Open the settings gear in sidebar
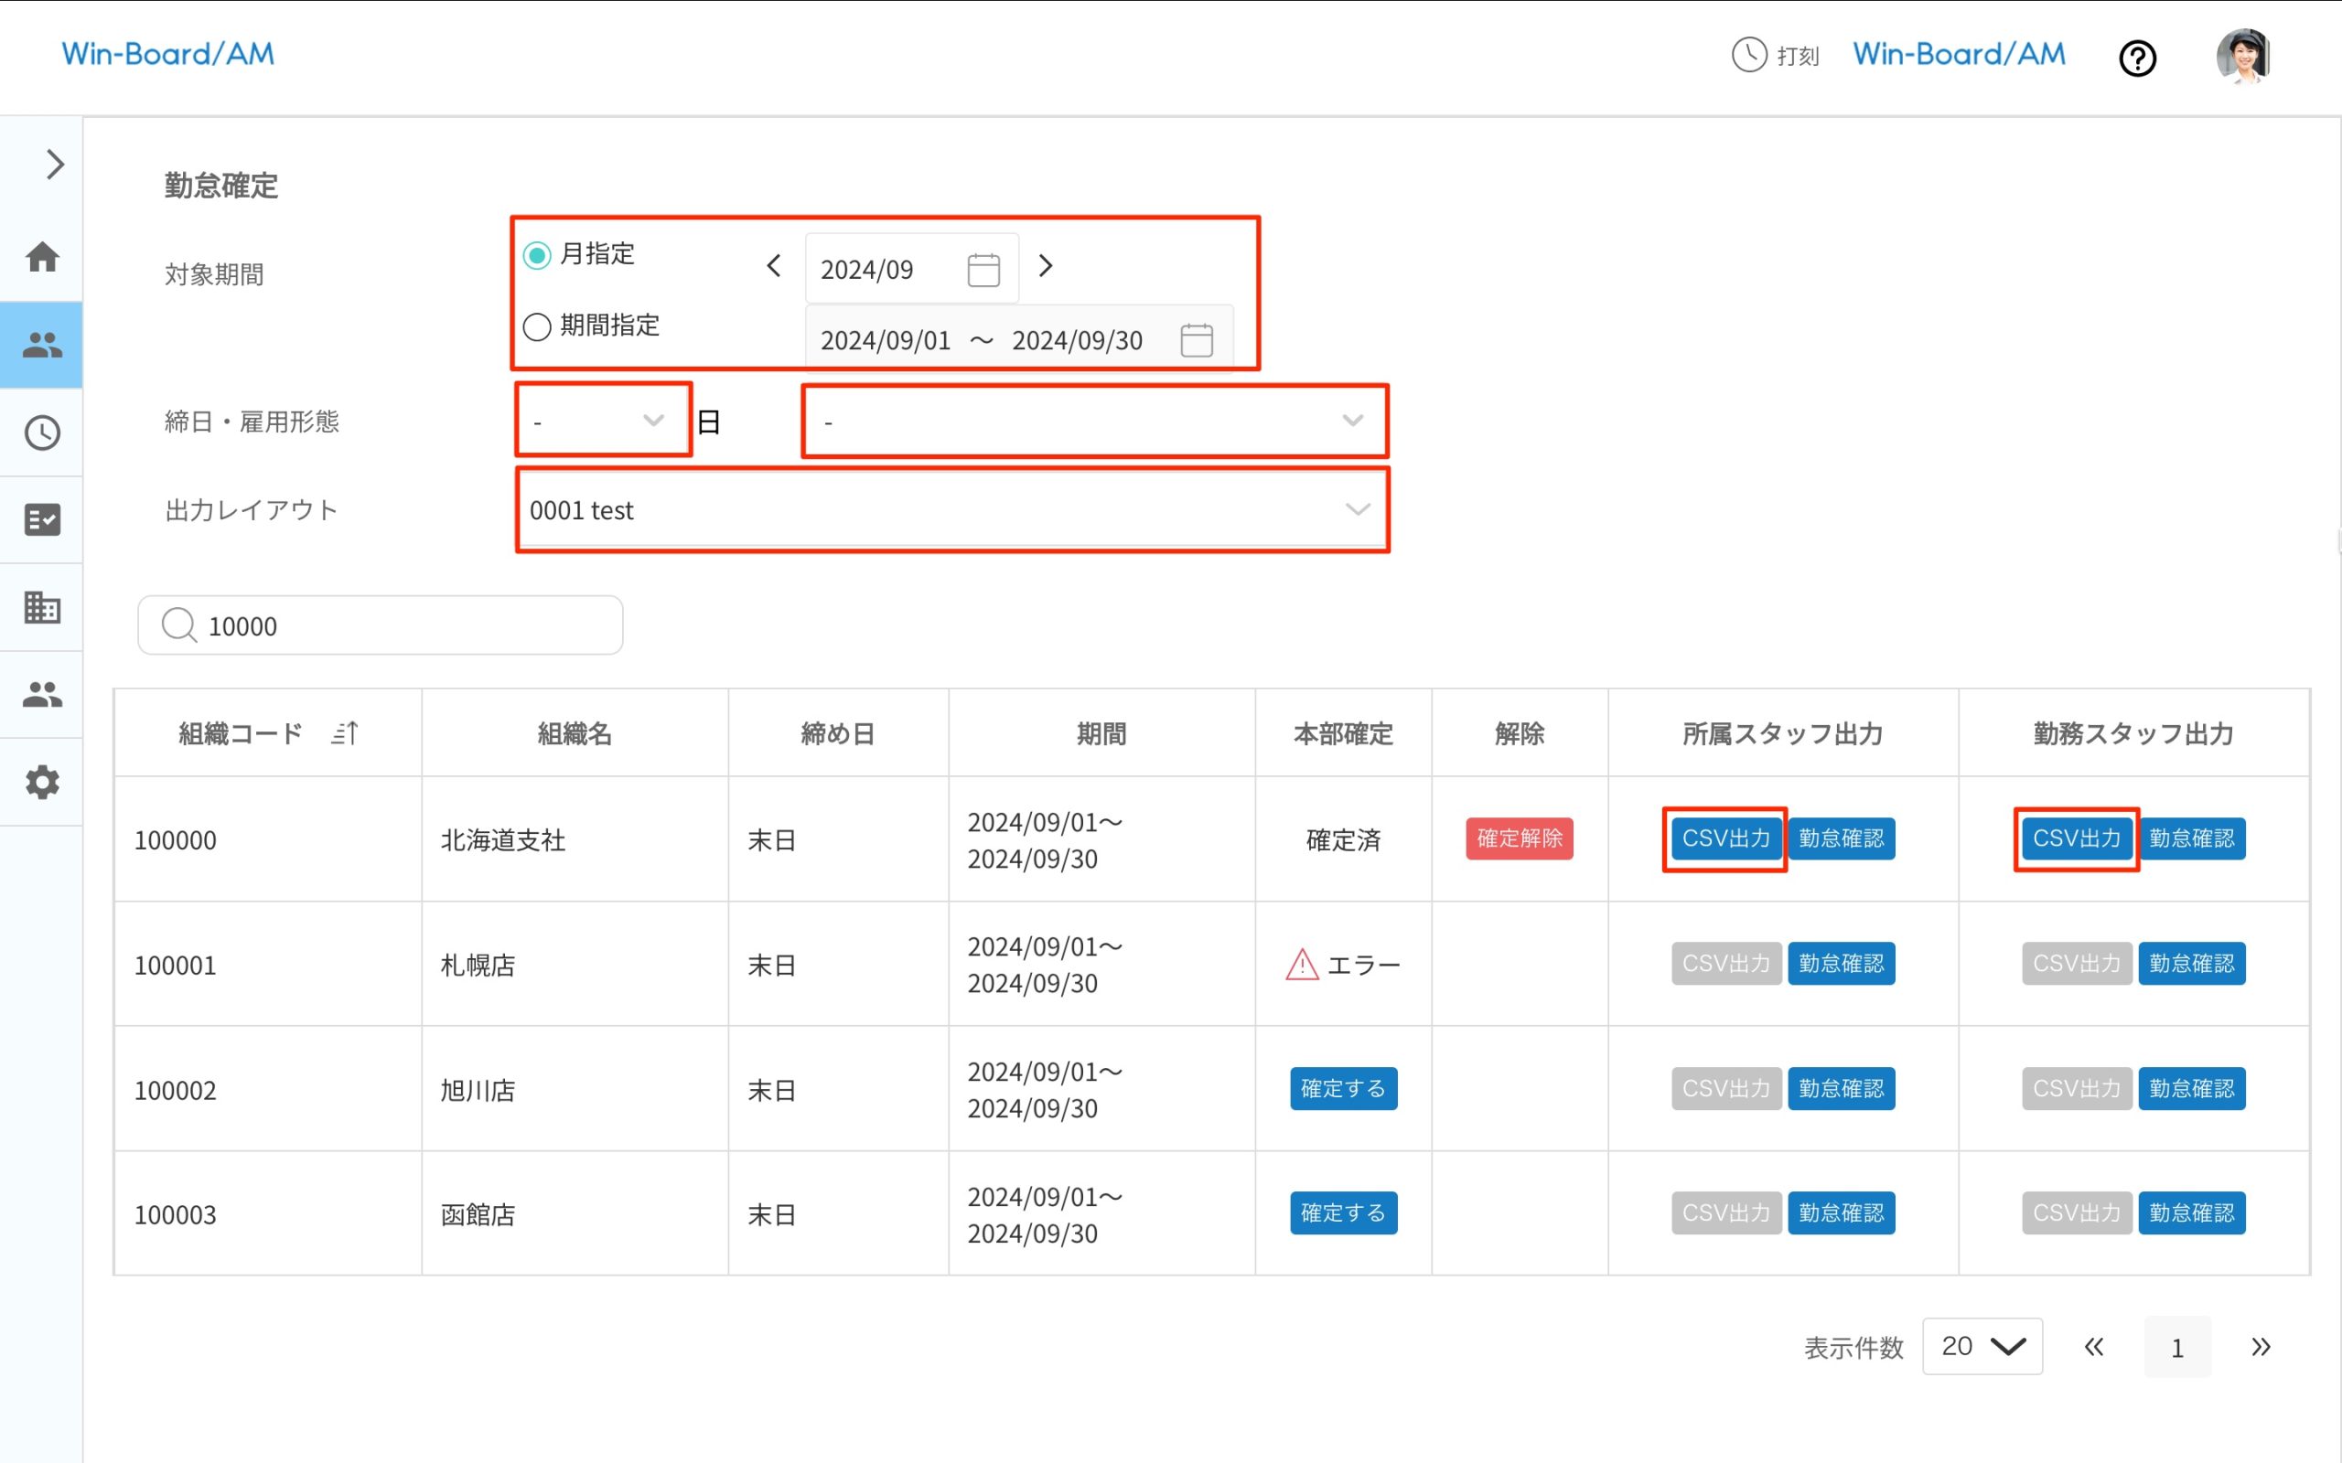2342x1463 pixels. [41, 782]
